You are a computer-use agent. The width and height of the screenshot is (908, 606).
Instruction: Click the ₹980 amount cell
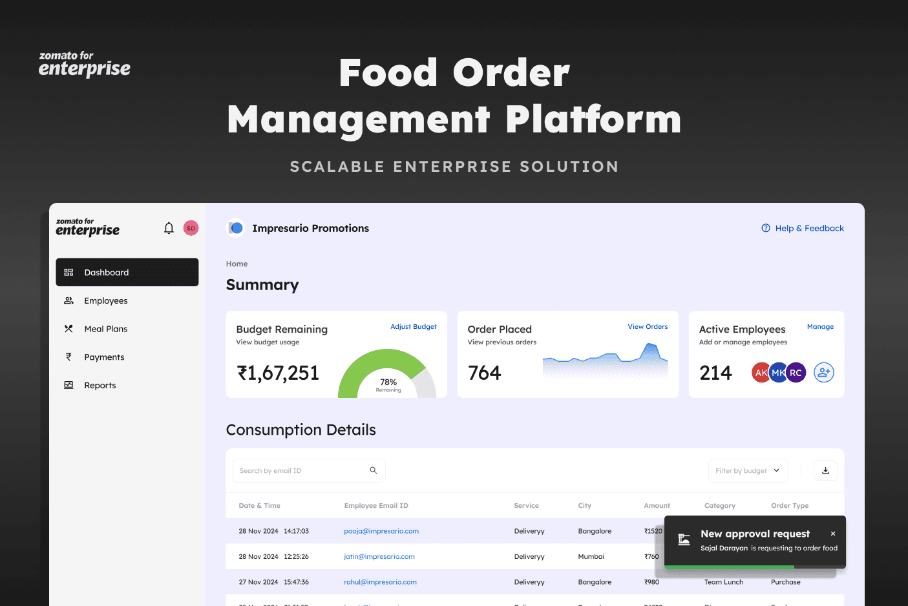pos(651,582)
